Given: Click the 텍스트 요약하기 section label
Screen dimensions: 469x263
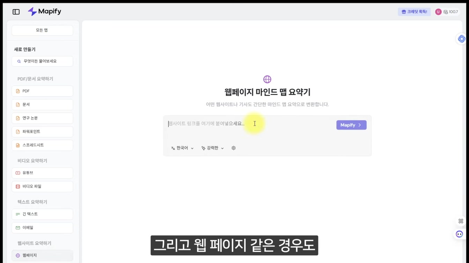Looking at the screenshot, I should (x=32, y=202).
